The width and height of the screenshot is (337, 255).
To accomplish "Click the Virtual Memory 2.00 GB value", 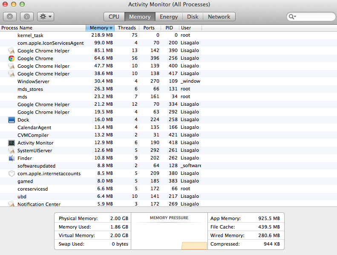I will tap(119, 235).
